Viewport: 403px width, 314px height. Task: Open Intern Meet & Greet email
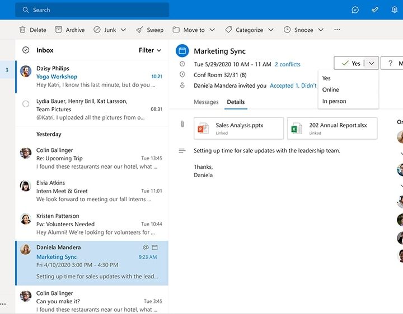92,191
